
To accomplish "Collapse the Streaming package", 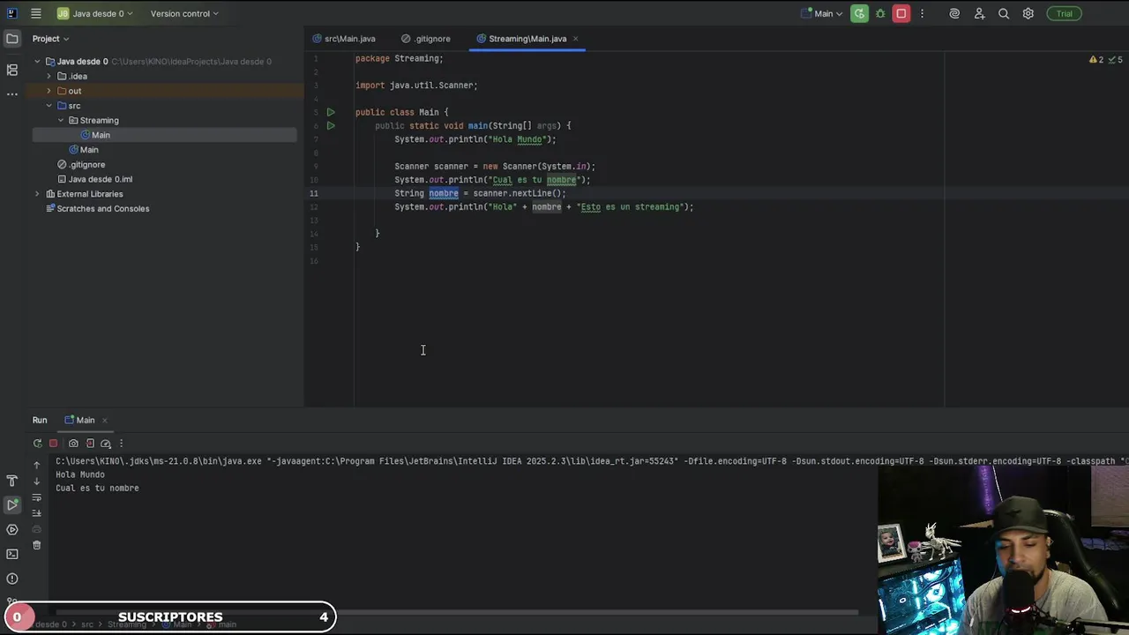I will (x=61, y=121).
